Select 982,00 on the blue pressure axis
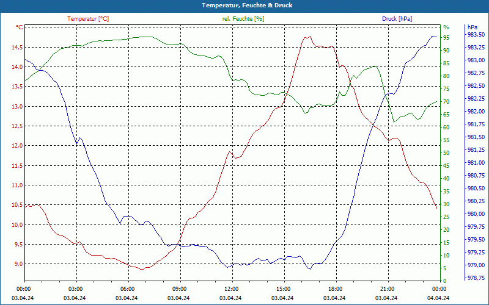 tap(476, 112)
